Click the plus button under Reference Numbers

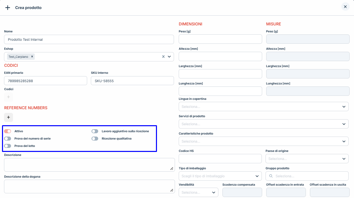point(8,117)
